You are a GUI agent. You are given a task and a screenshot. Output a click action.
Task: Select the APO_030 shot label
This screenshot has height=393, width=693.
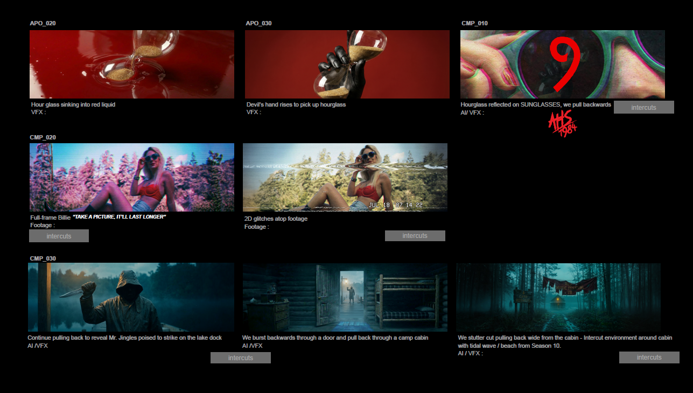point(258,23)
